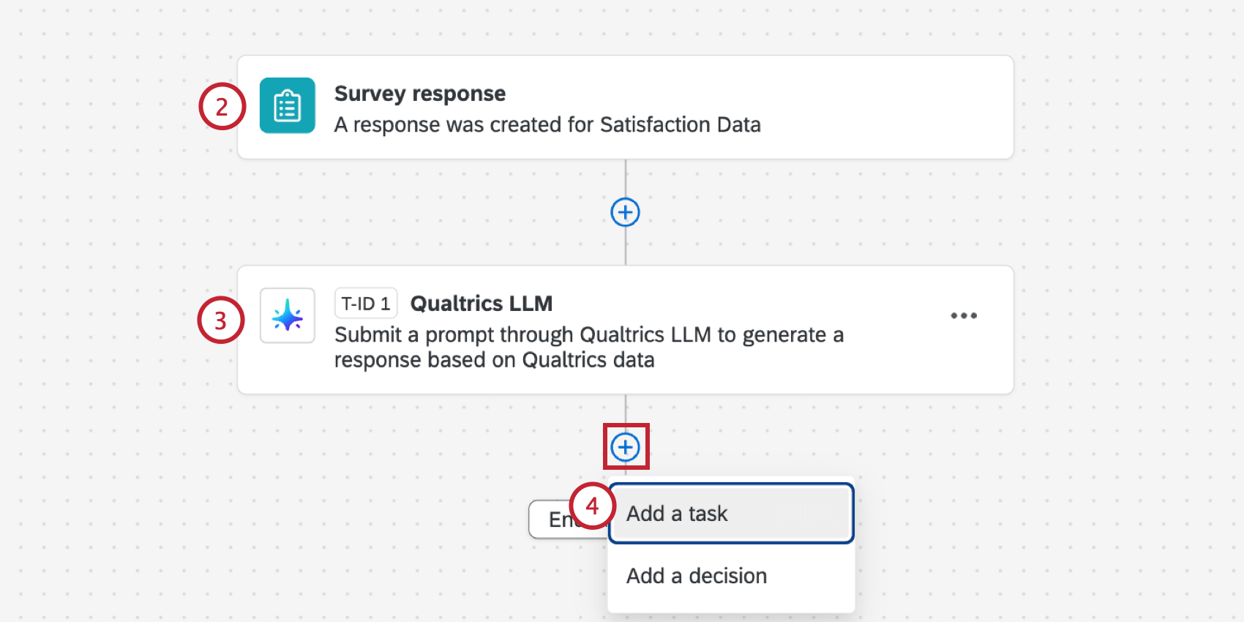1244x622 pixels.
Task: Click the LLM prompt description text
Action: [x=589, y=347]
